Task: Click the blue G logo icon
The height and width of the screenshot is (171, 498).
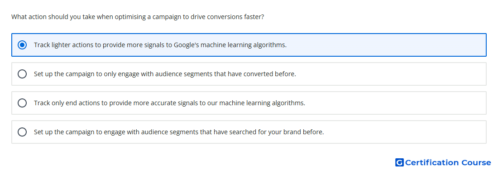Action: pyautogui.click(x=399, y=162)
